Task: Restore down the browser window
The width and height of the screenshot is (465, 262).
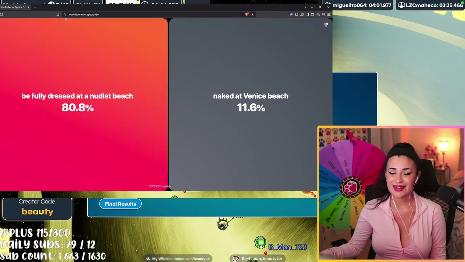Action: click(320, 7)
